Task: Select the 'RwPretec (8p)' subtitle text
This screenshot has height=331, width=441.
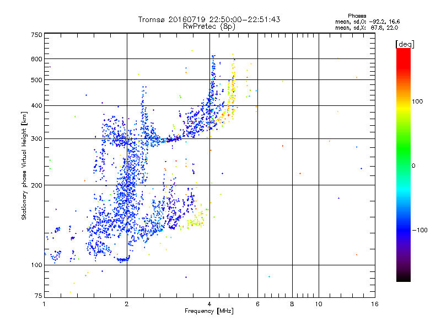Action: [x=209, y=26]
